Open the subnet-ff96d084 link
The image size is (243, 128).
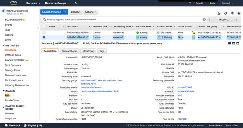186,91
